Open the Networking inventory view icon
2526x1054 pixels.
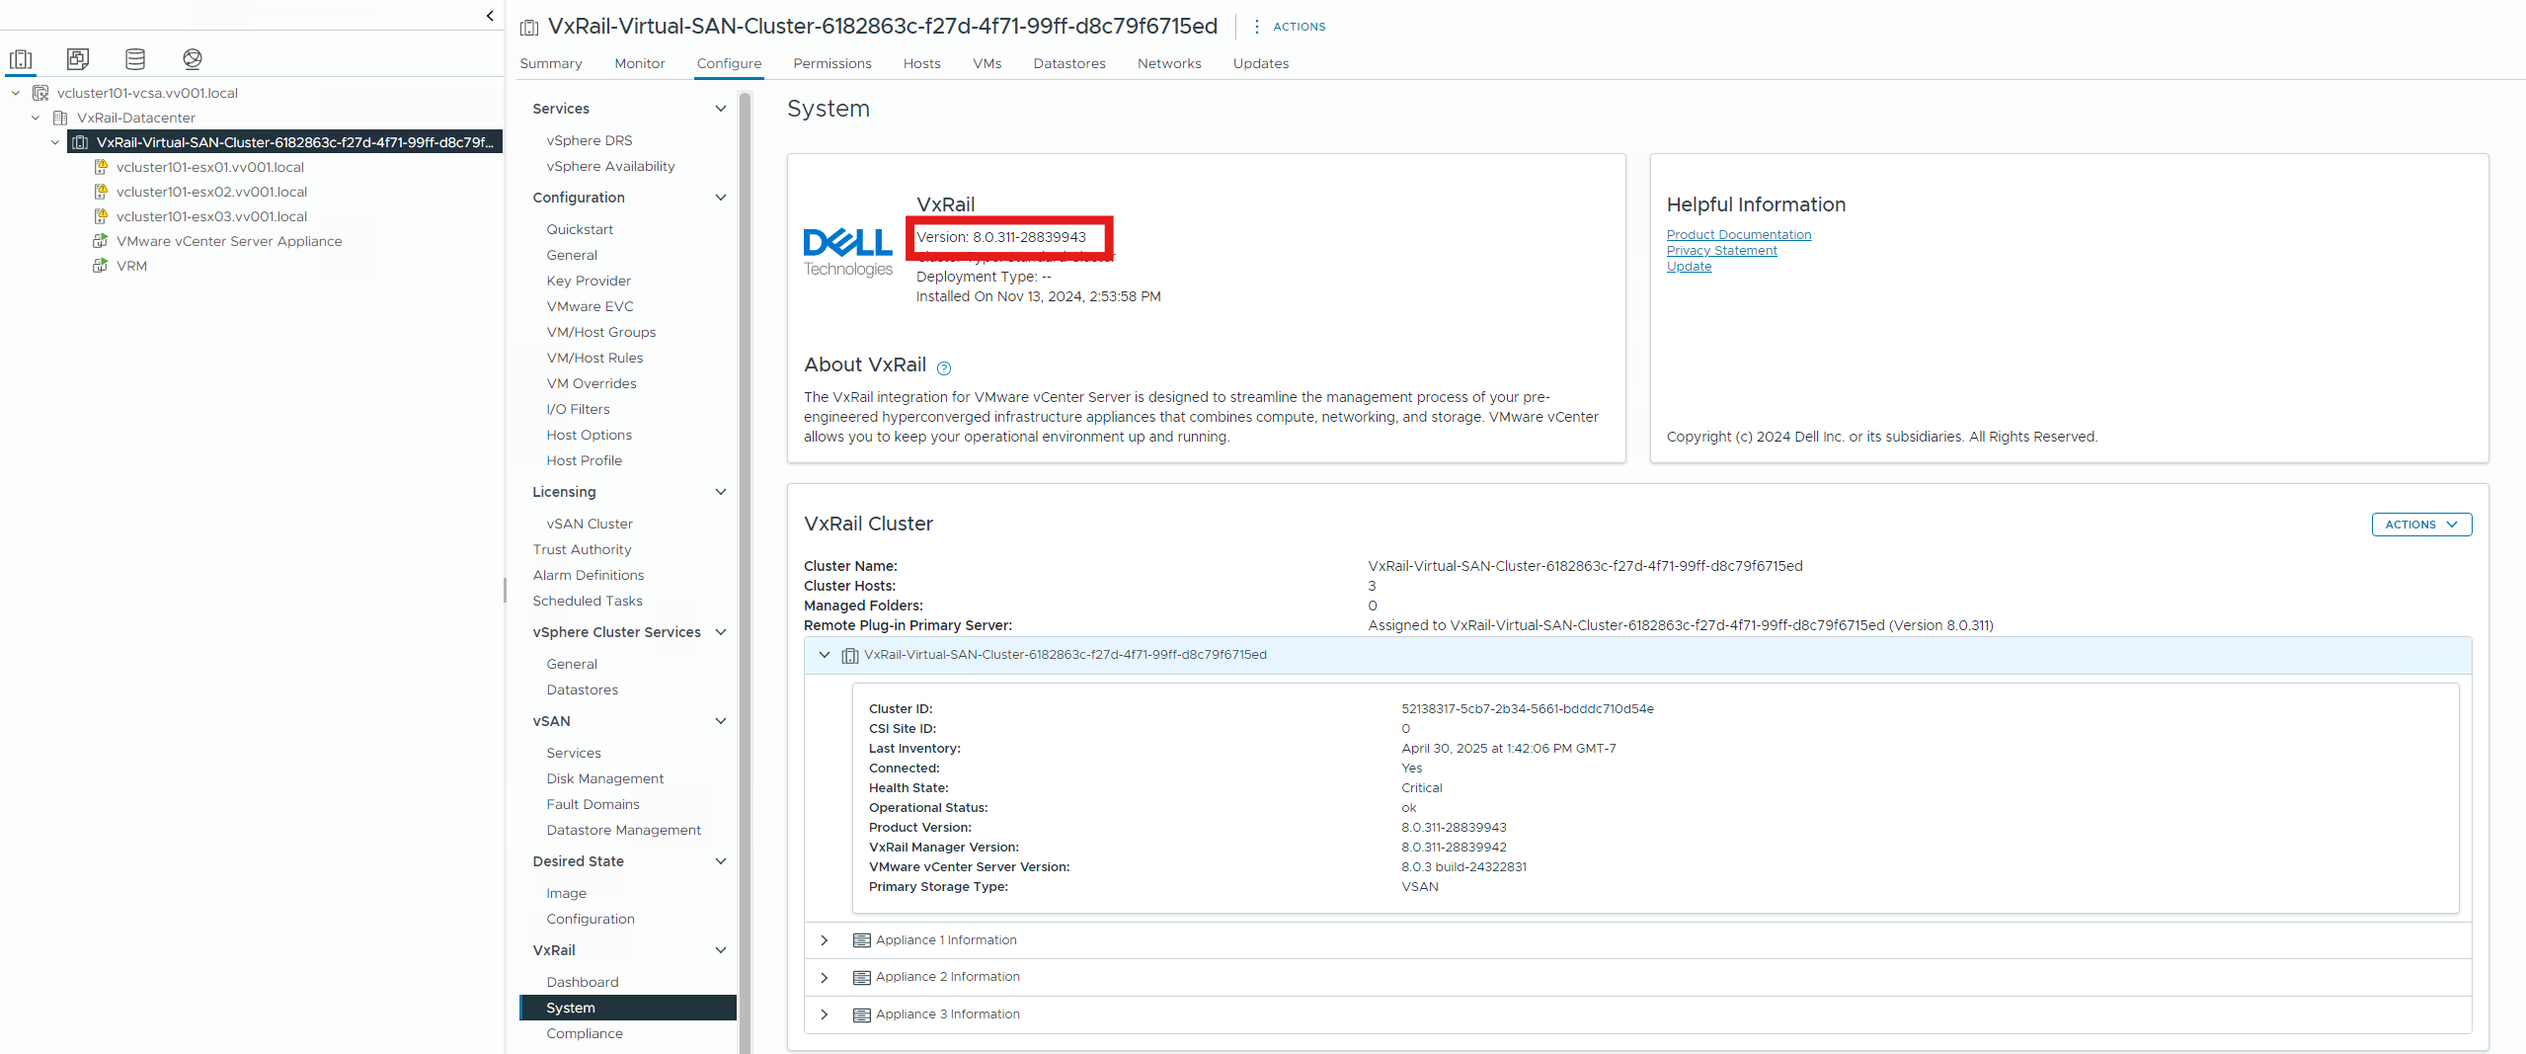pos(193,58)
